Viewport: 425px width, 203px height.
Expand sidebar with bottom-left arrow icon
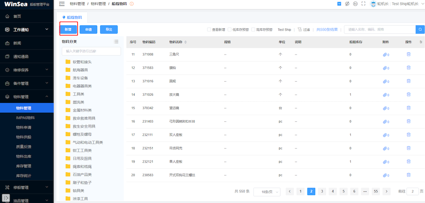(x=7, y=198)
